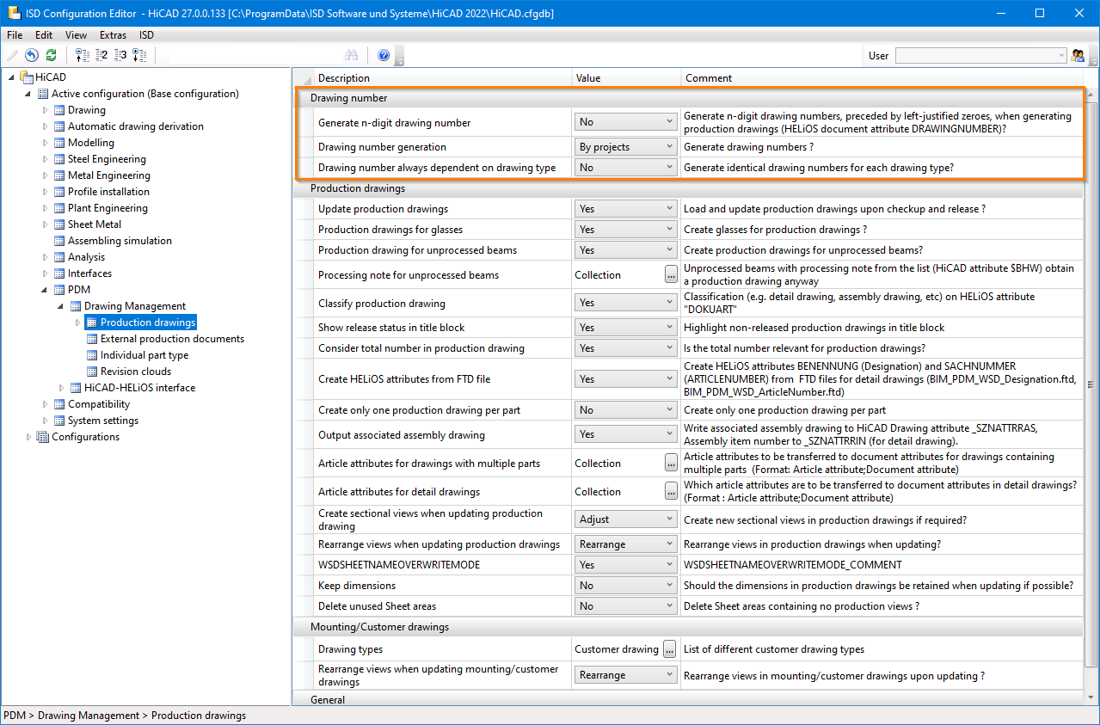Click the collapse-all tree levels icon

[x=83, y=55]
